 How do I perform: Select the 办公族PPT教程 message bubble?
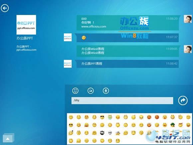tap(127, 64)
